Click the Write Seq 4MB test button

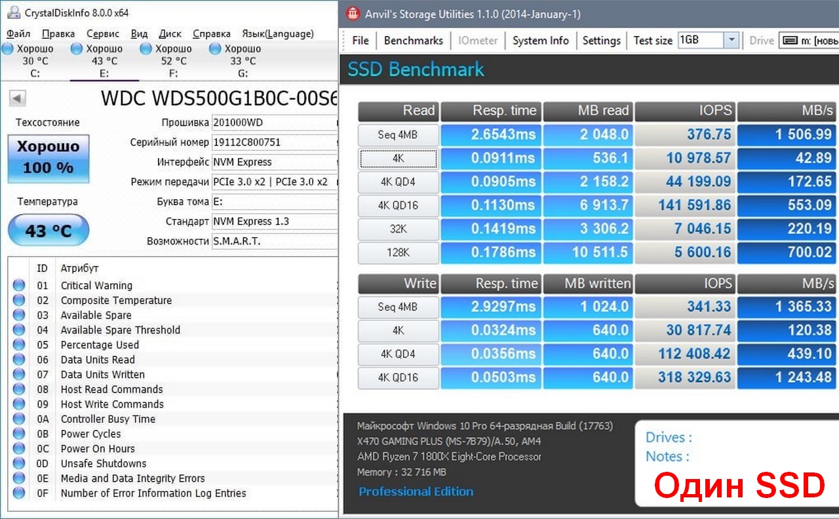click(x=399, y=307)
